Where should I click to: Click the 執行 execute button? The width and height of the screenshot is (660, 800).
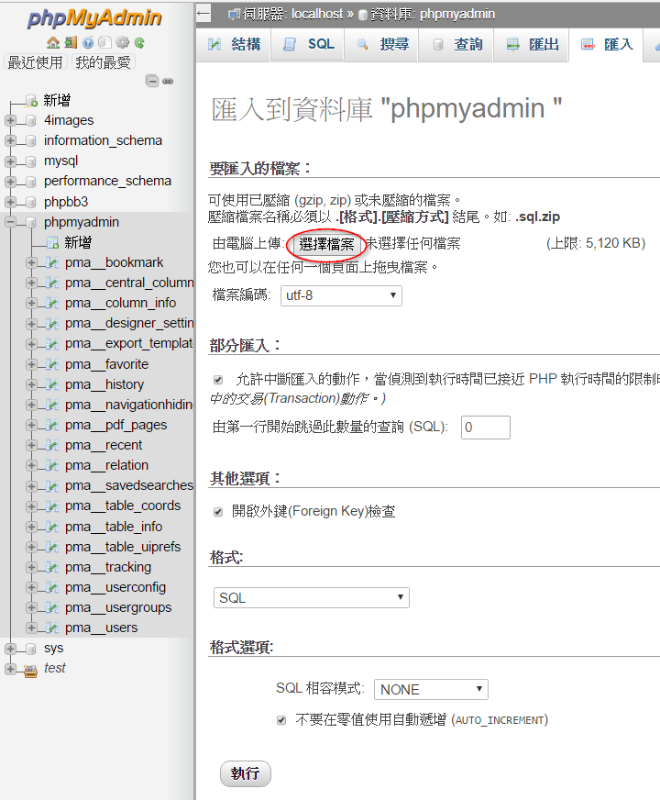pyautogui.click(x=246, y=773)
